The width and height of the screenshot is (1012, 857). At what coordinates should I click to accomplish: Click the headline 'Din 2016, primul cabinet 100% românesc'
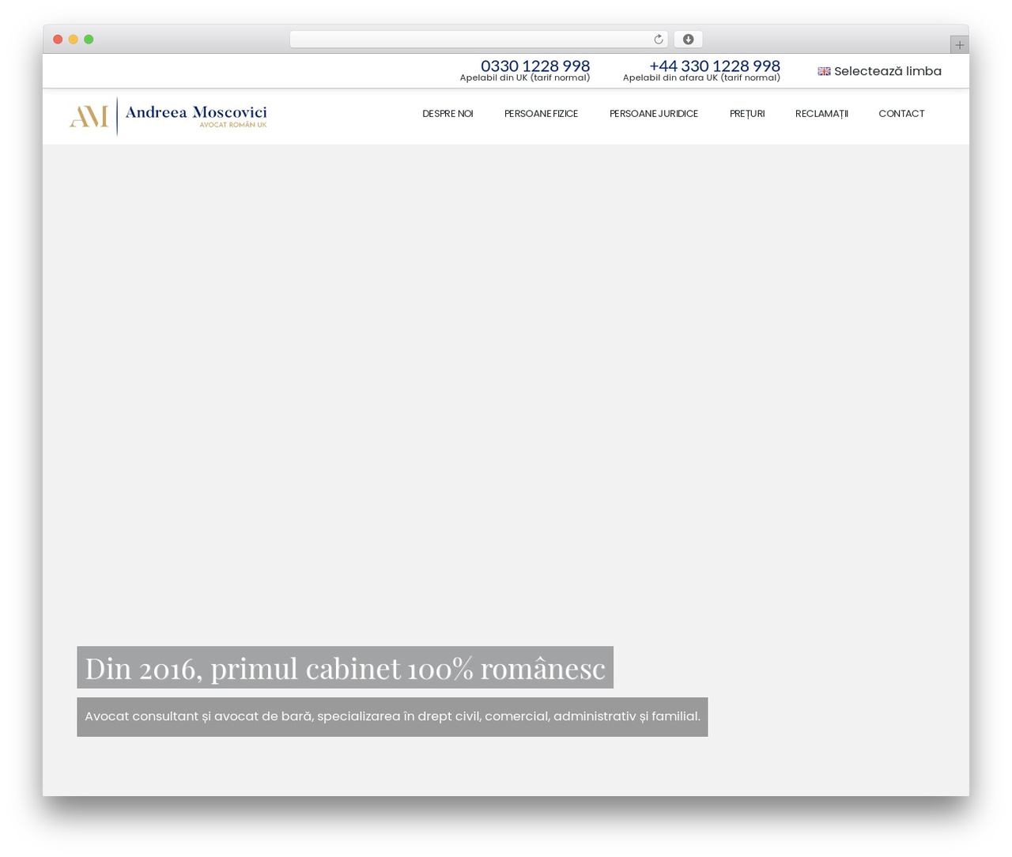tap(345, 668)
